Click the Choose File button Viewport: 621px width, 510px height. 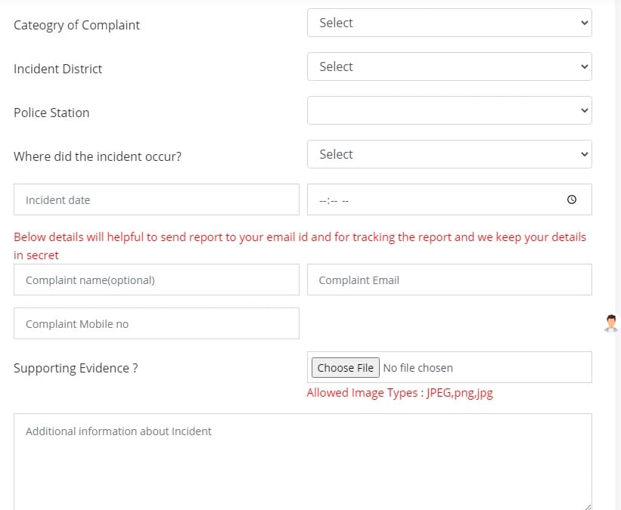tap(346, 368)
